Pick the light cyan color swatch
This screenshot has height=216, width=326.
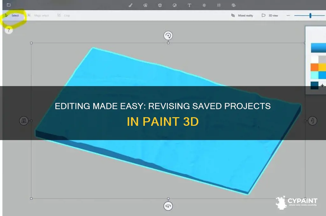click(315, 75)
